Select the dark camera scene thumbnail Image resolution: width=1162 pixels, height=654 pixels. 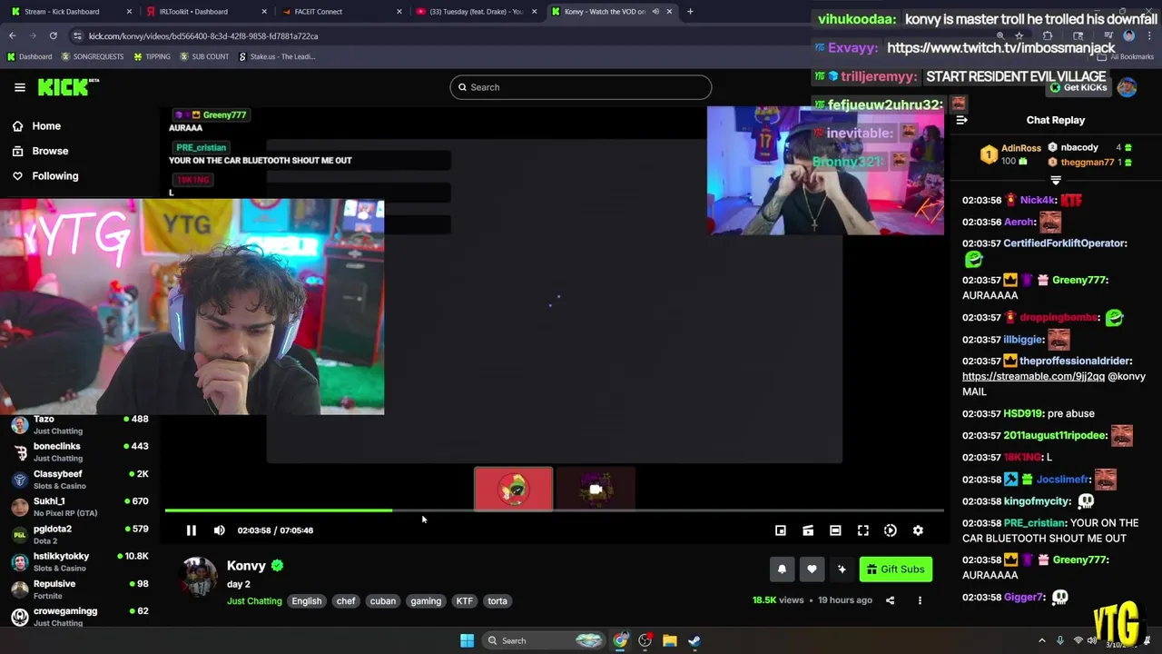coord(596,489)
